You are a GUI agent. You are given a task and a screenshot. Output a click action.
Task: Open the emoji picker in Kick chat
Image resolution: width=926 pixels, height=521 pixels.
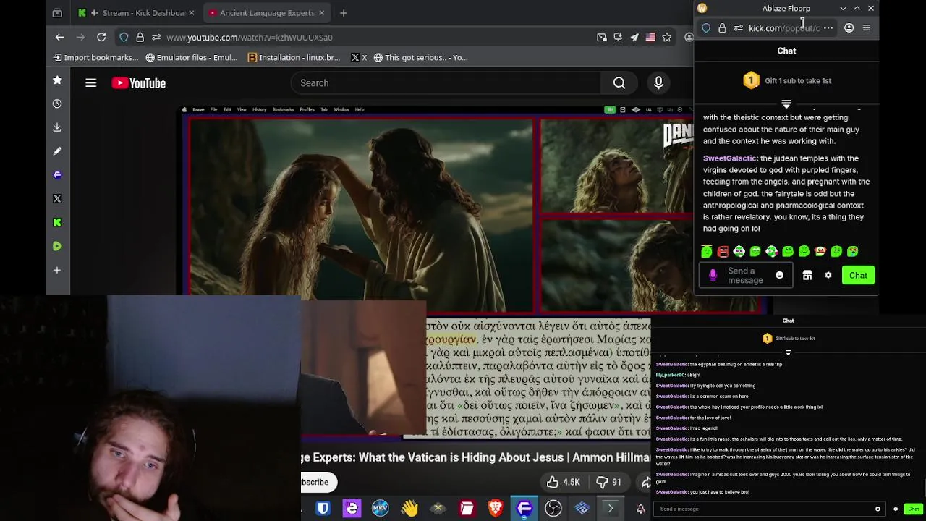pos(779,275)
